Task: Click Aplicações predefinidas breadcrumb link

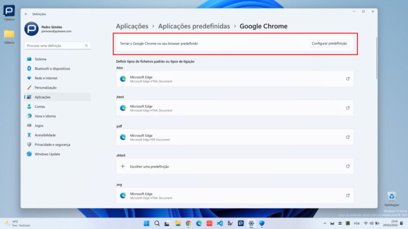Action: tap(194, 26)
